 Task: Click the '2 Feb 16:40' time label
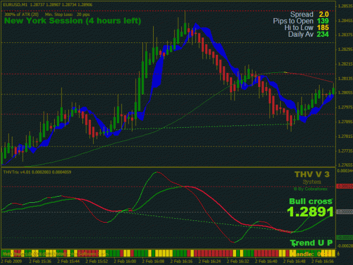(266, 261)
